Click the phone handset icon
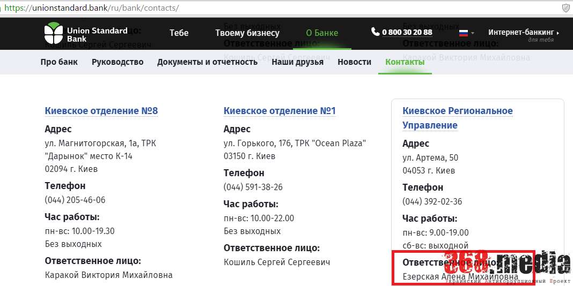 [x=375, y=32]
